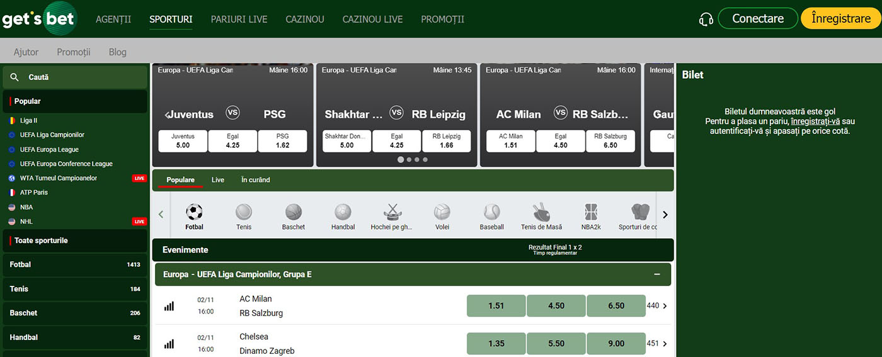Click the search magnifier icon
Viewport: 882px width, 357px height.
click(x=15, y=77)
